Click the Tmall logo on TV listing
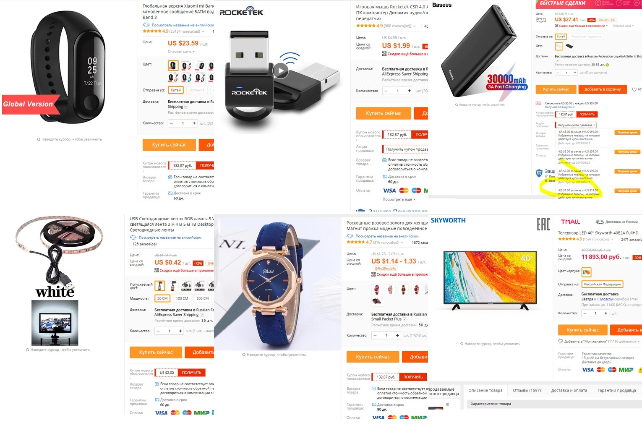The width and height of the screenshot is (642, 428). [570, 222]
